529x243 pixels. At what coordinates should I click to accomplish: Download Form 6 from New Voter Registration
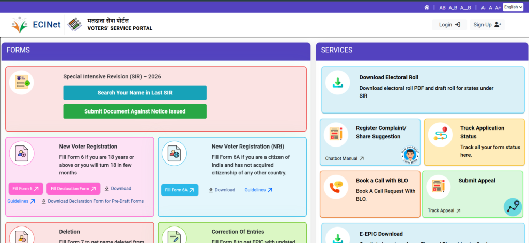click(117, 189)
